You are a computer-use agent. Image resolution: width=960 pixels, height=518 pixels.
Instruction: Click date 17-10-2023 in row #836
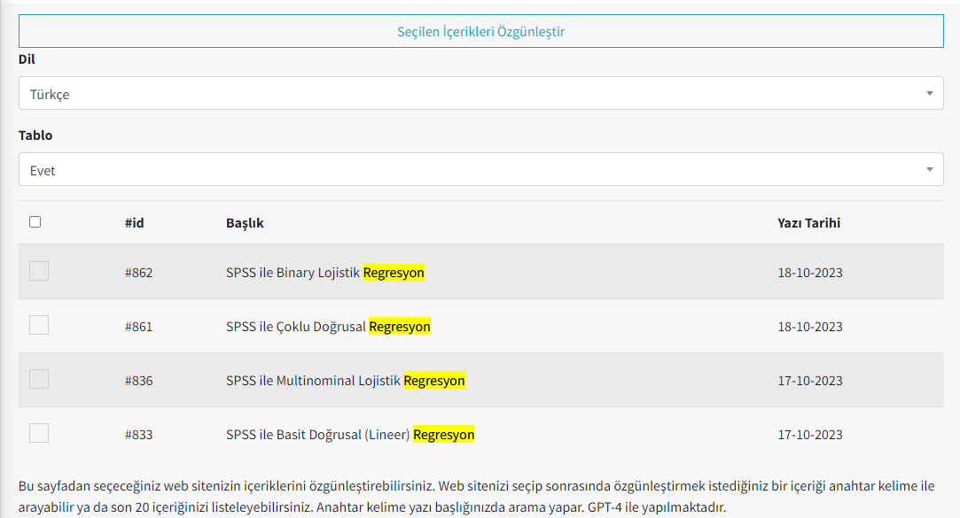coord(810,381)
